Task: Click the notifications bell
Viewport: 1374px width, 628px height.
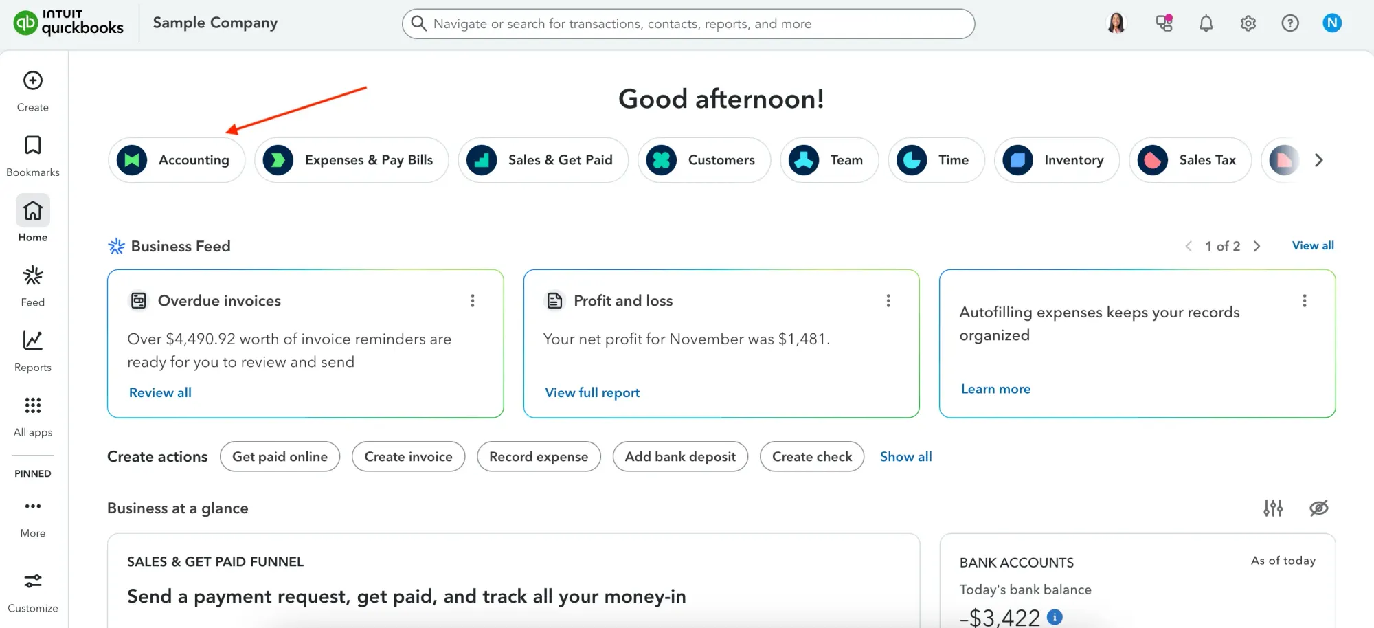Action: pyautogui.click(x=1206, y=23)
